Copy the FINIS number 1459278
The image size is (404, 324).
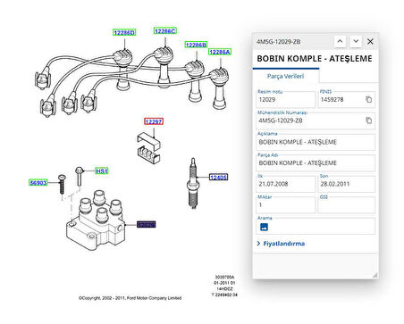(368, 99)
